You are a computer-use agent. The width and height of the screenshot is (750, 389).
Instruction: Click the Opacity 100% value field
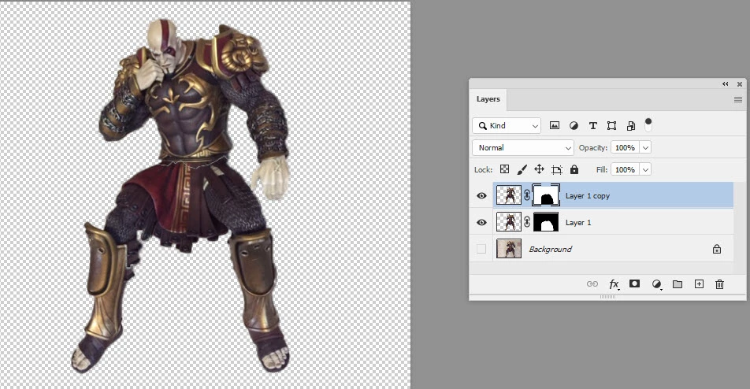coord(625,148)
